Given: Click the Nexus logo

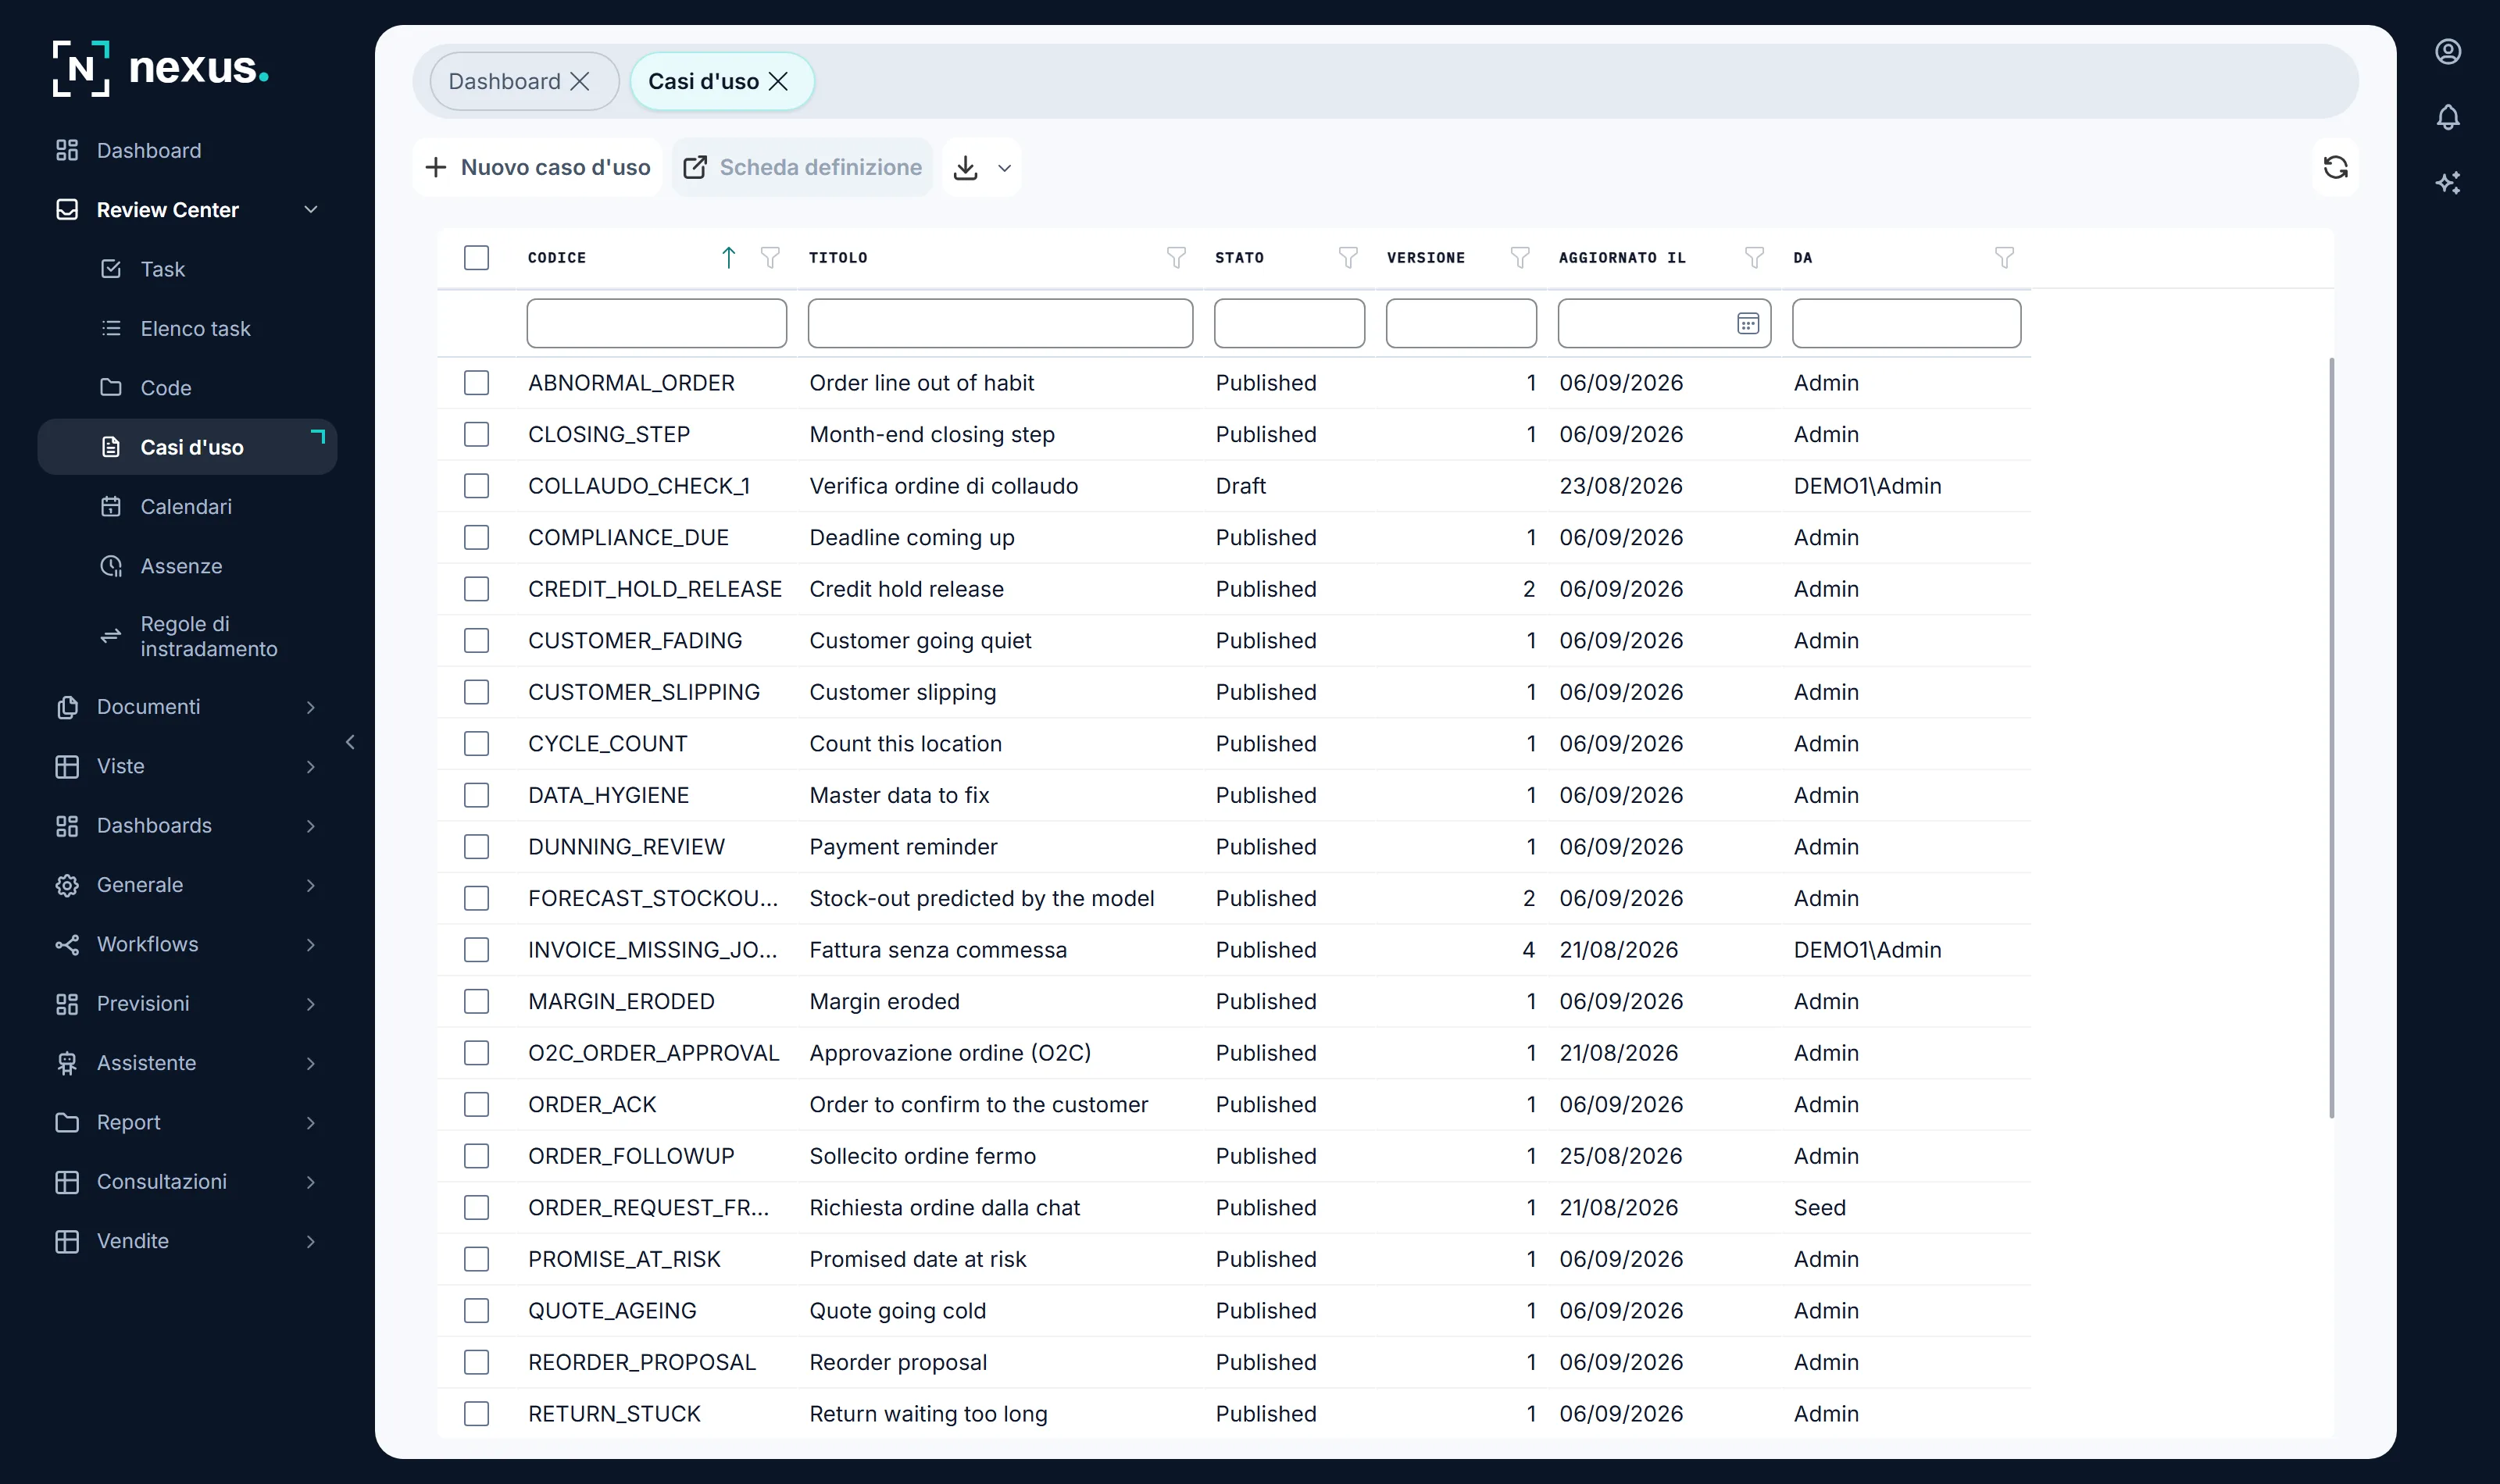Looking at the screenshot, I should click(161, 68).
